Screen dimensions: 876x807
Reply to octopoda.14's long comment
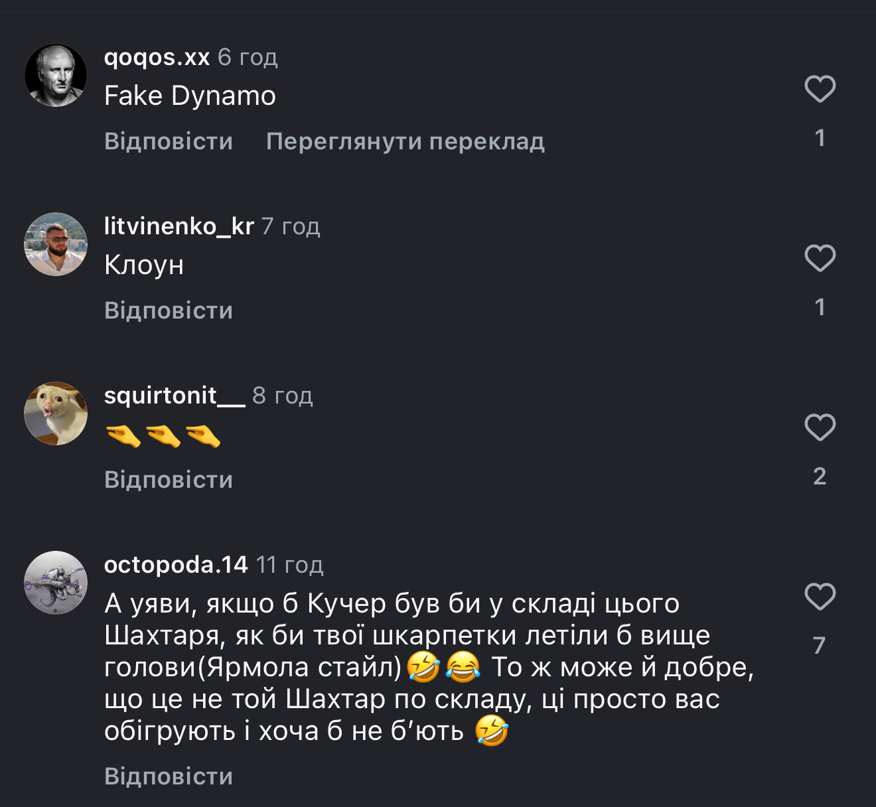169,776
